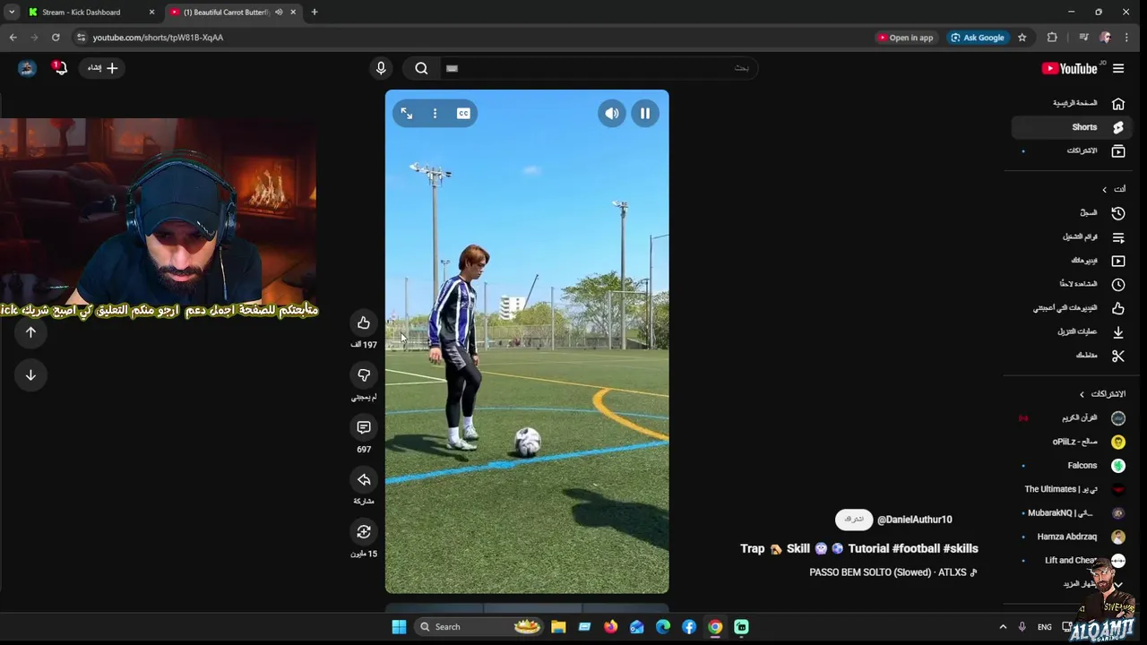1147x645 pixels.
Task: Click the Create plus button
Action: 103,68
